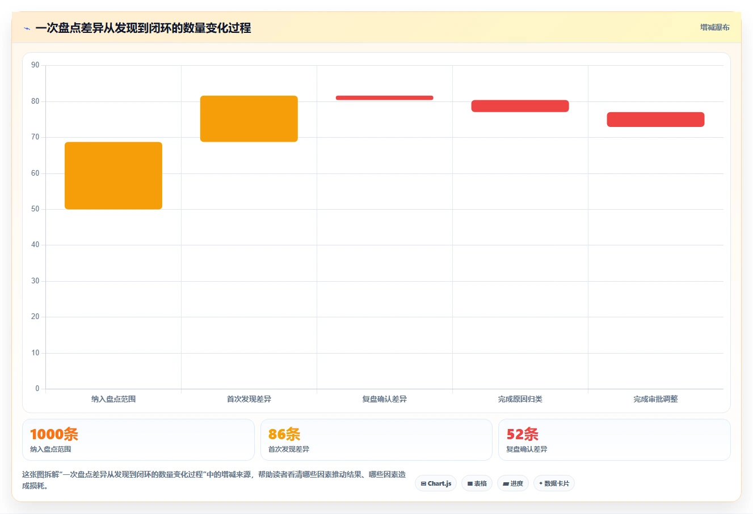The image size is (753, 514).
Task: Click y-axis value 50
Action: tap(35, 209)
